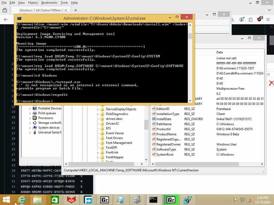
Task: Select the FontDPI registry key
Action: (x=112, y=147)
